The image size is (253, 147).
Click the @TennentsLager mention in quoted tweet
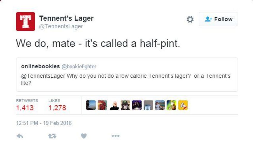pos(43,76)
